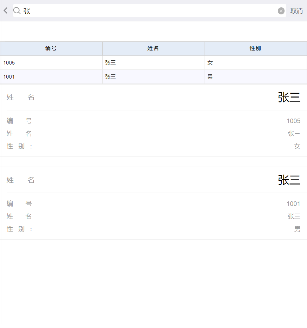Click the 姓名 column header in table
307x328 pixels.
point(153,48)
